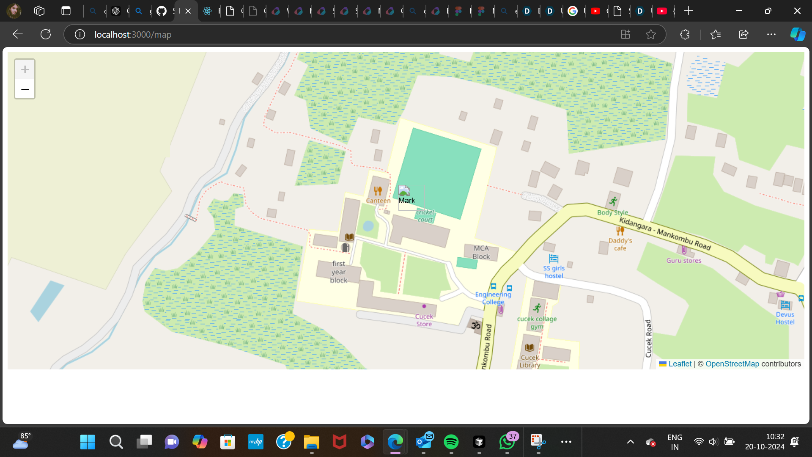The height and width of the screenshot is (457, 812).
Task: Refresh the localhost map page
Action: (46, 34)
